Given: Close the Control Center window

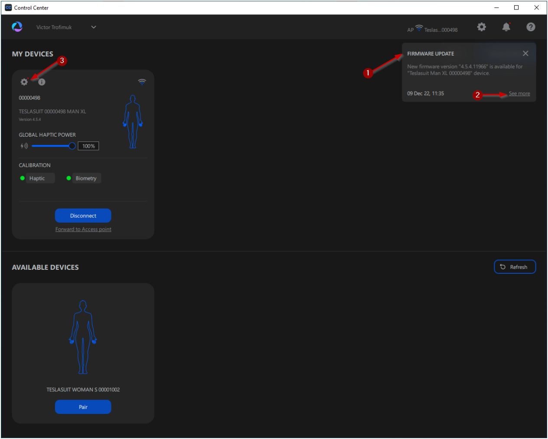Looking at the screenshot, I should tap(537, 8).
